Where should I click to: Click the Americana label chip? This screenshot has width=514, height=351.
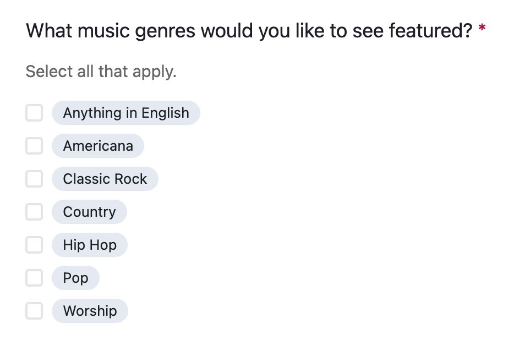tap(98, 146)
